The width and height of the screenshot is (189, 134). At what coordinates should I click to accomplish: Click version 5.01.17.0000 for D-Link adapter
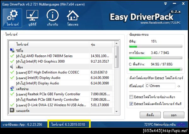(x=100, y=105)
